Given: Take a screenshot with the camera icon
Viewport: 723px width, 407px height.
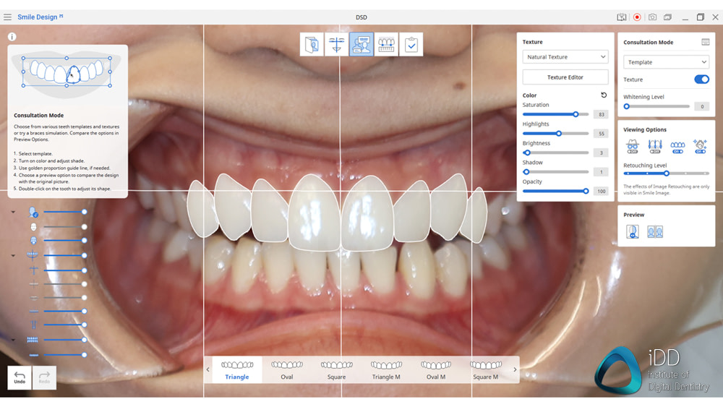Looking at the screenshot, I should (652, 17).
